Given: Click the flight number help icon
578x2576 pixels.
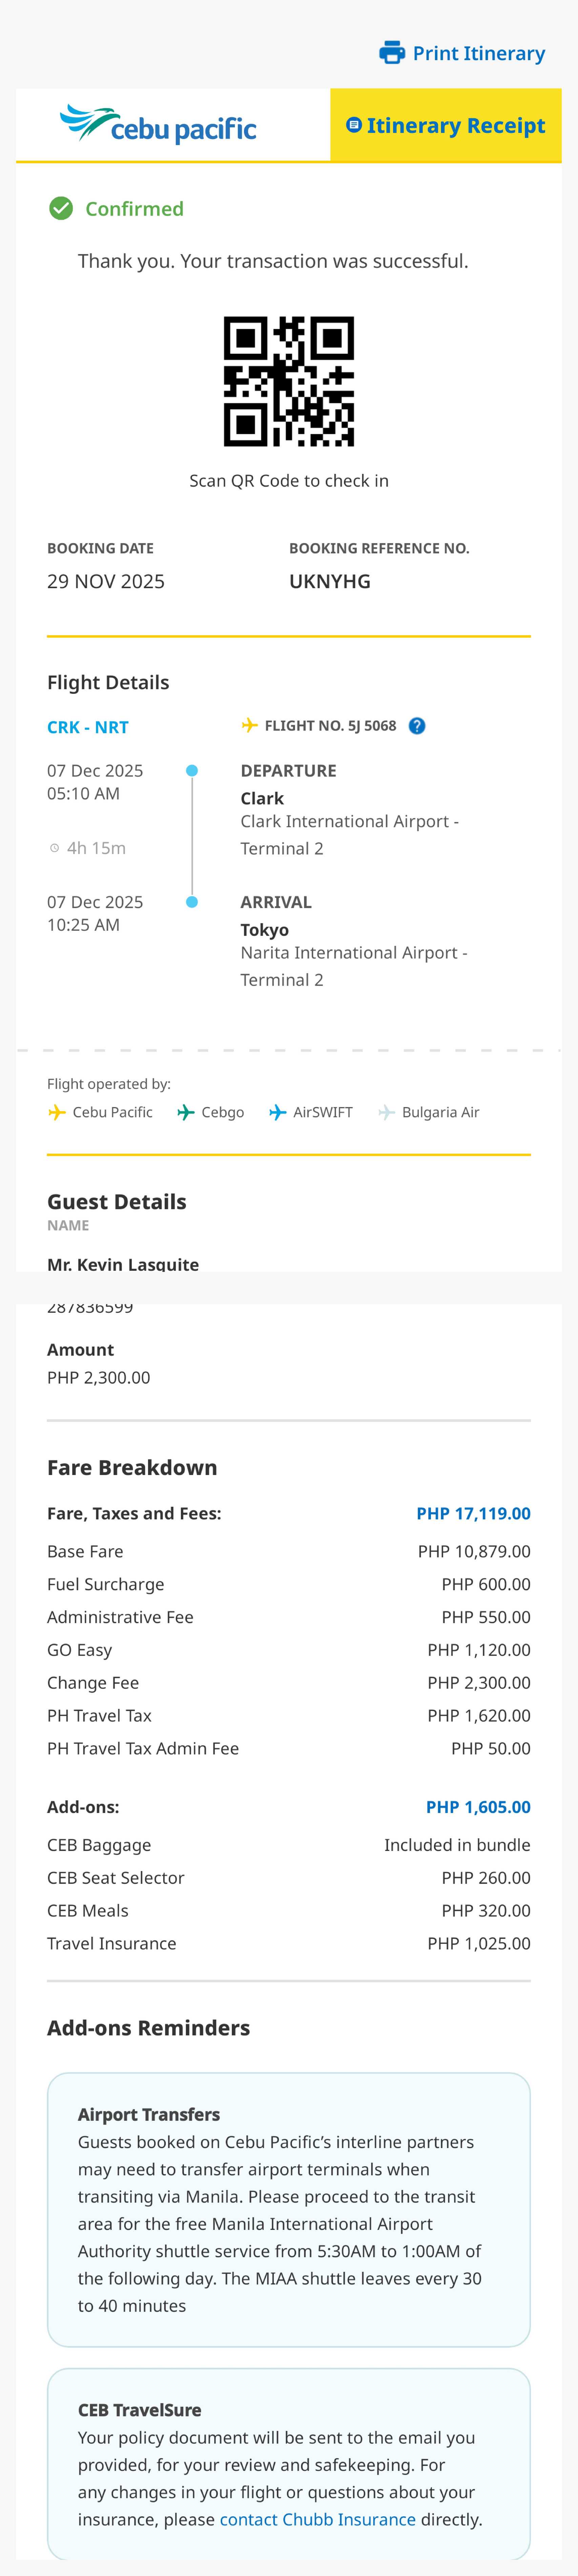Looking at the screenshot, I should click(417, 726).
